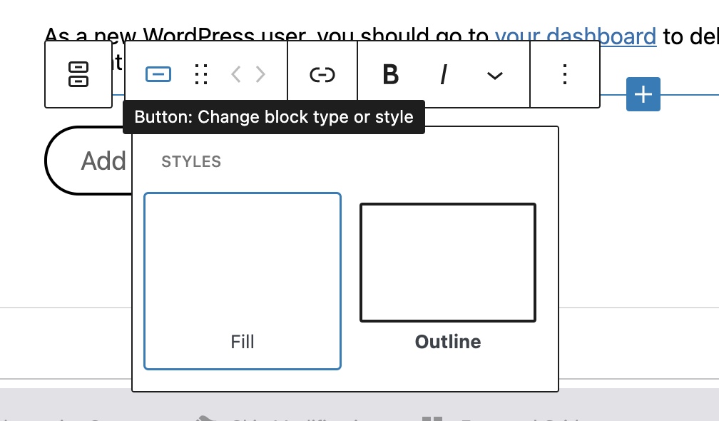Toggle bold formatting
The width and height of the screenshot is (719, 421).
pos(390,74)
